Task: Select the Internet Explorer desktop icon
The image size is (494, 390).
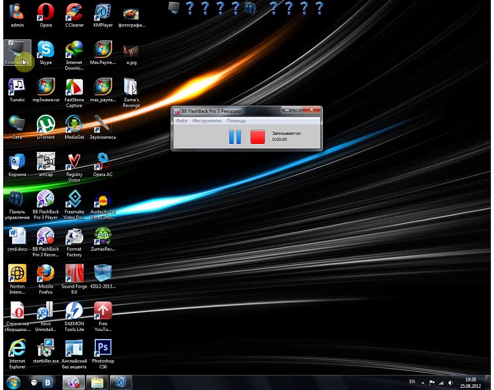Action: coord(17,354)
